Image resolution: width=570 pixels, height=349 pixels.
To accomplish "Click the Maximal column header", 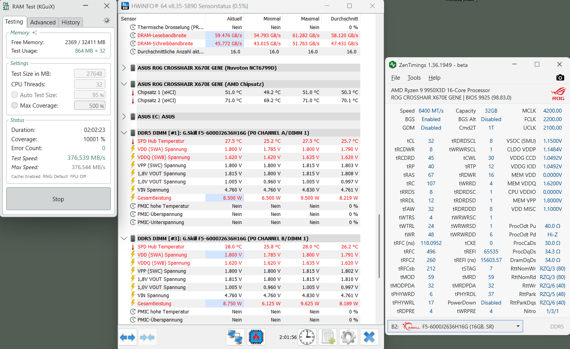I will (x=302, y=19).
